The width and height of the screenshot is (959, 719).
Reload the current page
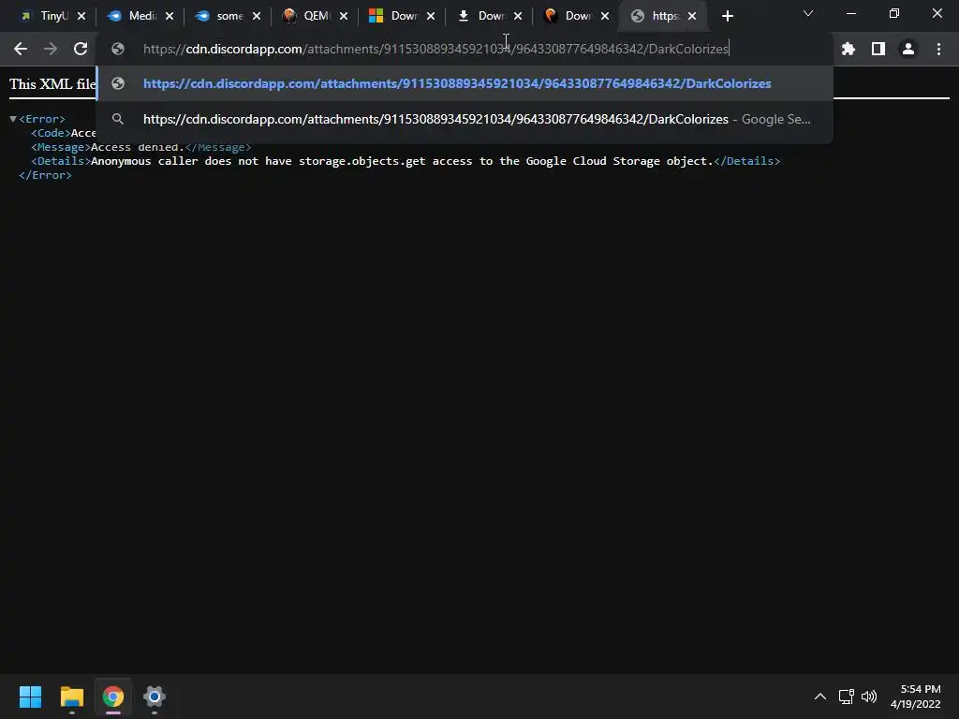click(81, 49)
